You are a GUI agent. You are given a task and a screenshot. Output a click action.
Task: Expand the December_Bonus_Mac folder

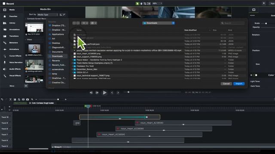pos(73,69)
